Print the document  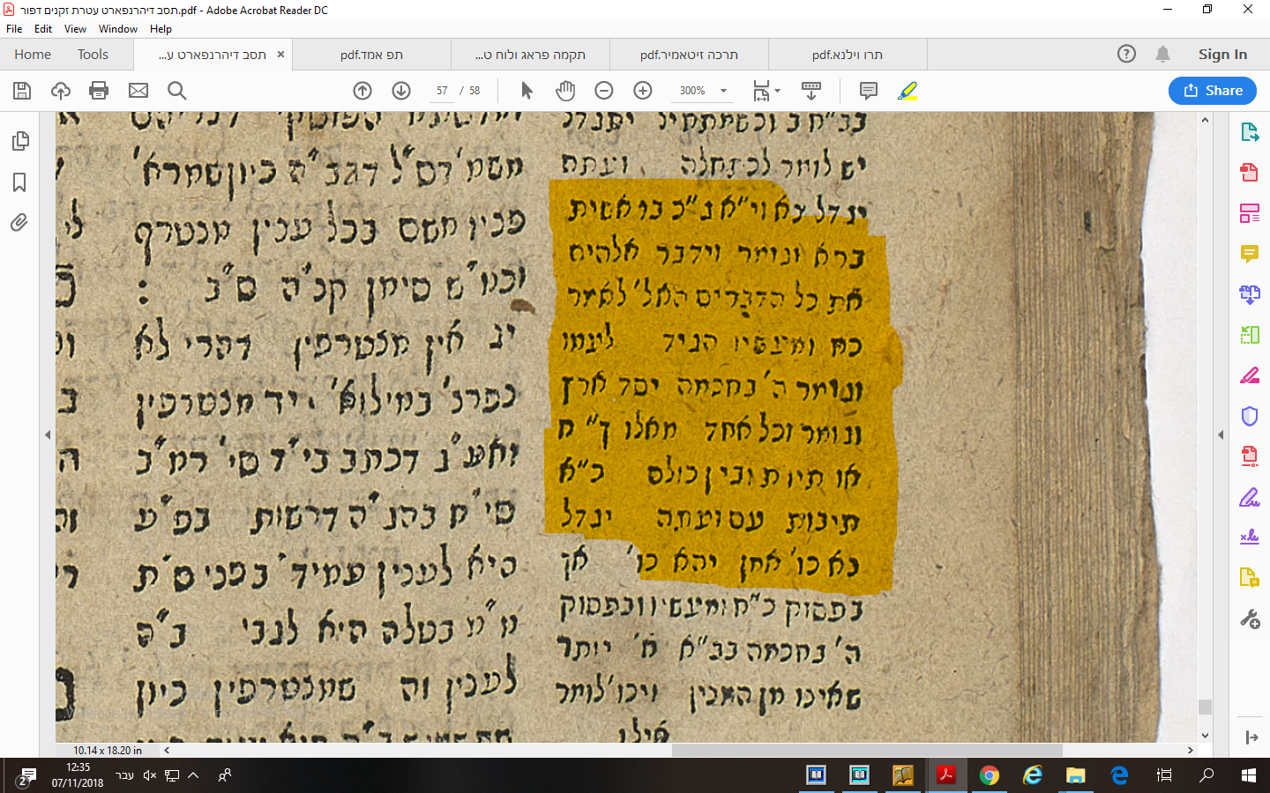tap(99, 91)
